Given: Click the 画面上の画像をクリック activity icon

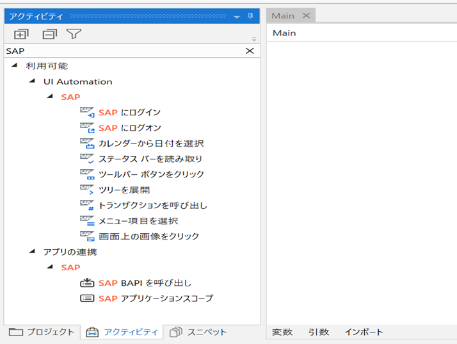Looking at the screenshot, I should pos(87,236).
